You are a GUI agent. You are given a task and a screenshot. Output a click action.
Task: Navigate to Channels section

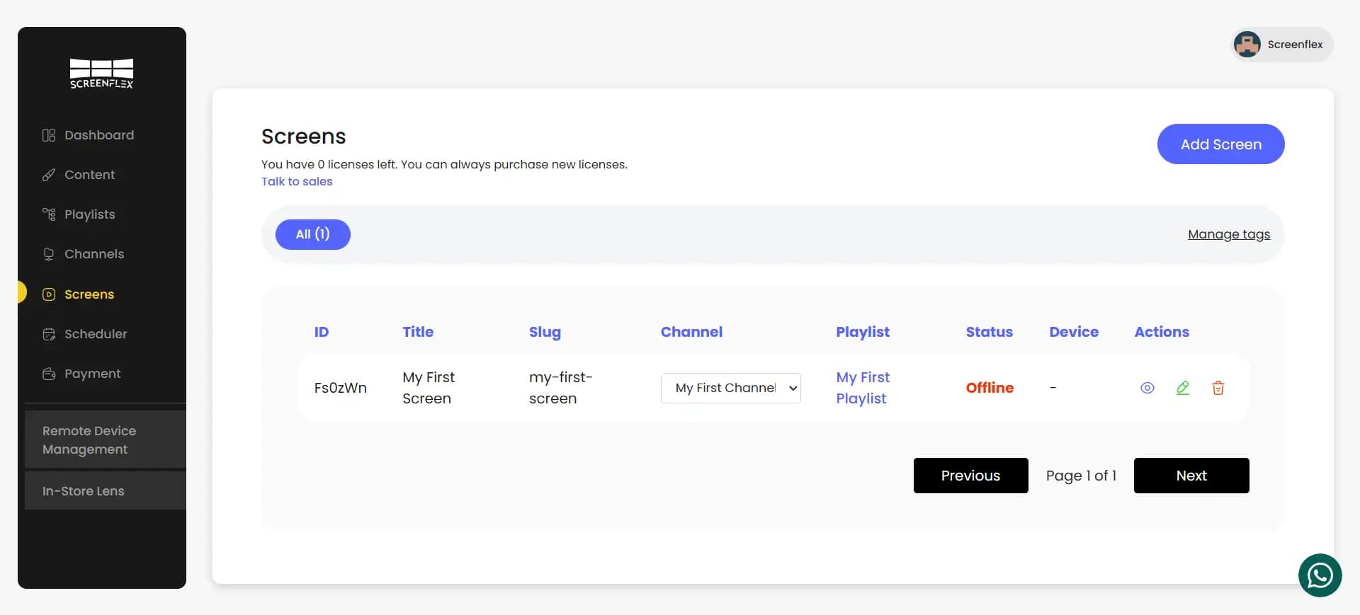pyautogui.click(x=93, y=254)
